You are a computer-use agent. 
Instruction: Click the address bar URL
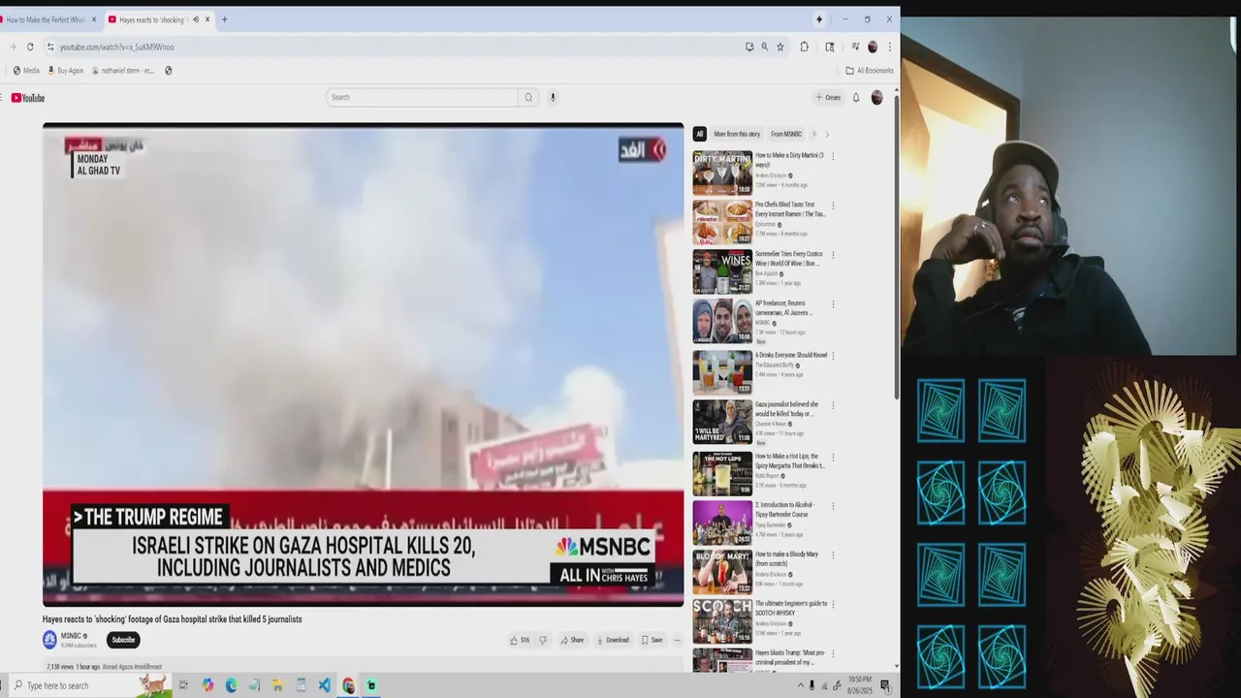[x=116, y=47]
